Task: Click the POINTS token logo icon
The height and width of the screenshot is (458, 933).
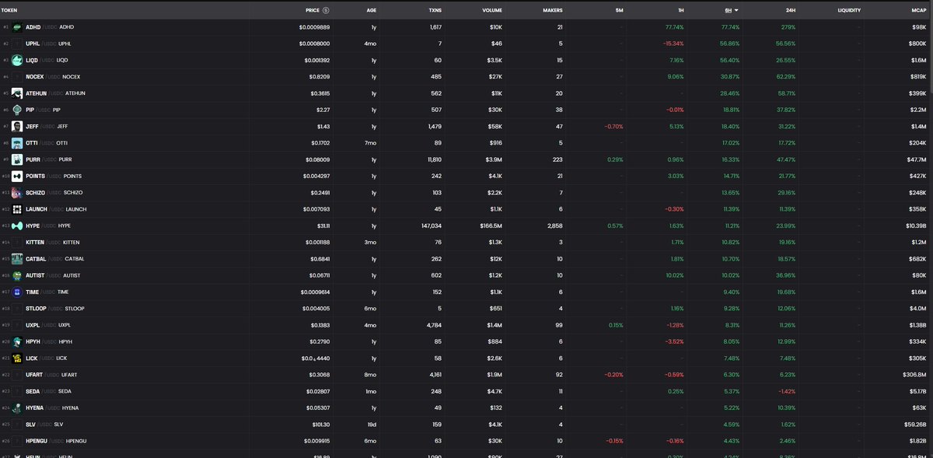Action: (x=17, y=176)
